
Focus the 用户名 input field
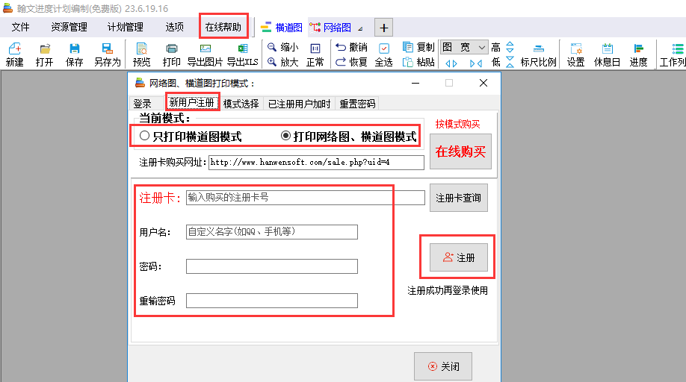[x=272, y=232]
